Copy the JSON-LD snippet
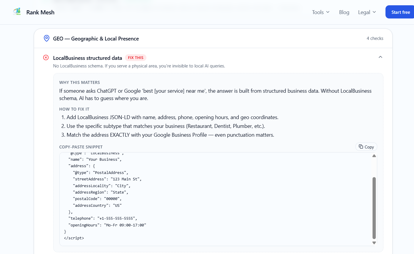 (x=366, y=147)
